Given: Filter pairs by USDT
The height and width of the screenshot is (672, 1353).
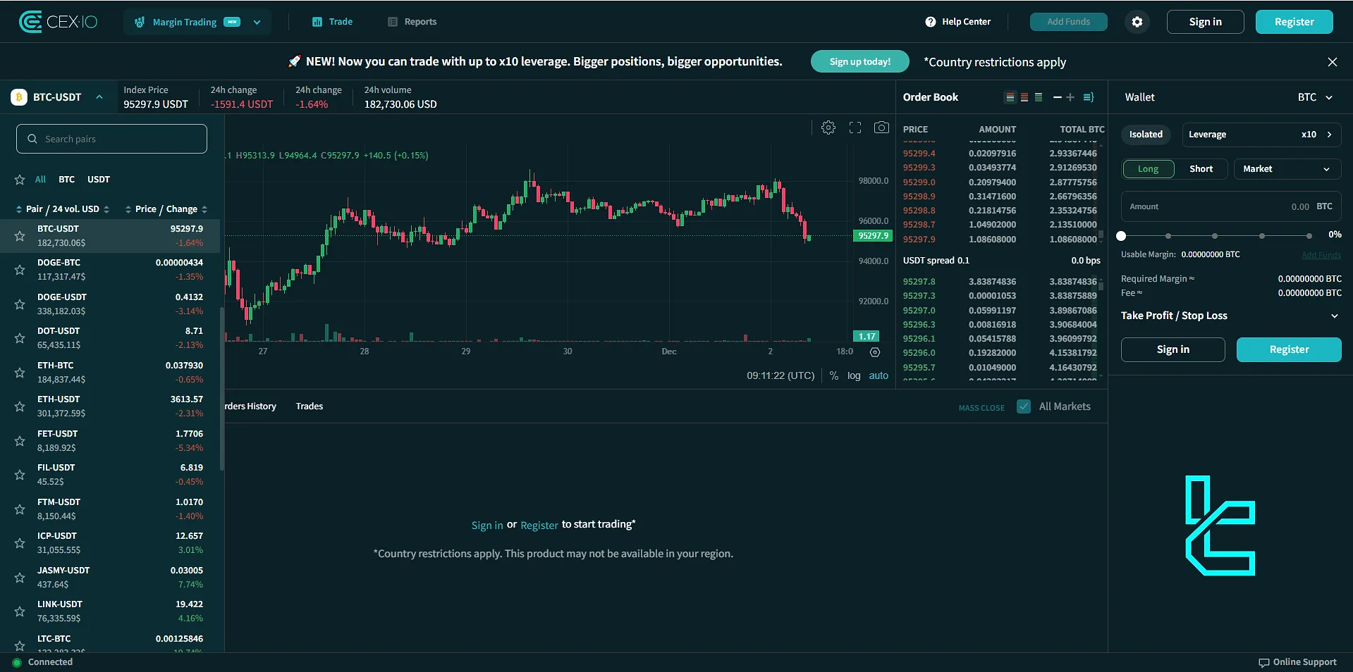Looking at the screenshot, I should tap(99, 180).
